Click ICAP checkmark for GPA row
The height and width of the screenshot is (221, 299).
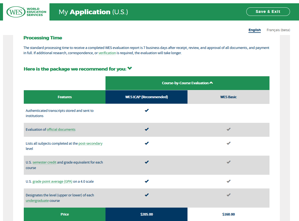click(x=147, y=181)
